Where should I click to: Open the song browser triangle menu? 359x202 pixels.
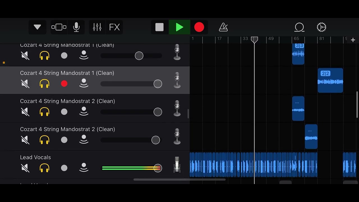click(37, 27)
